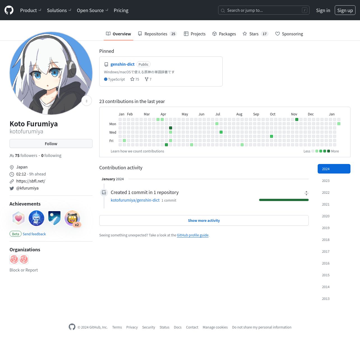Click the green commit progress bar
The width and height of the screenshot is (360, 342).
[x=284, y=200]
